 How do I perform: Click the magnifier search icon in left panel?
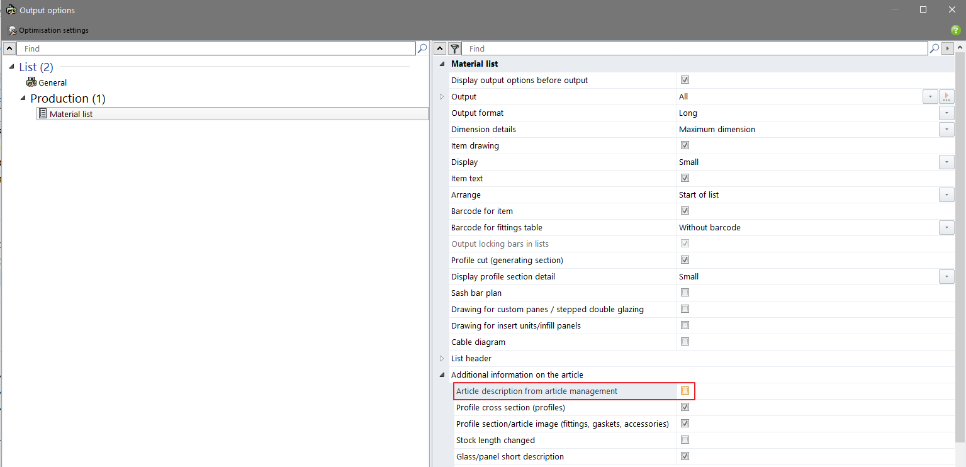[x=422, y=48]
